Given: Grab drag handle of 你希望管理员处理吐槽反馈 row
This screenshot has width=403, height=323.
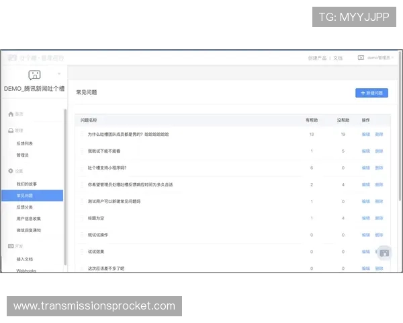Looking at the screenshot, I should [x=82, y=184].
